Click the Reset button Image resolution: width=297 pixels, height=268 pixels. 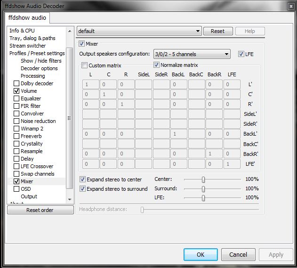(218, 31)
